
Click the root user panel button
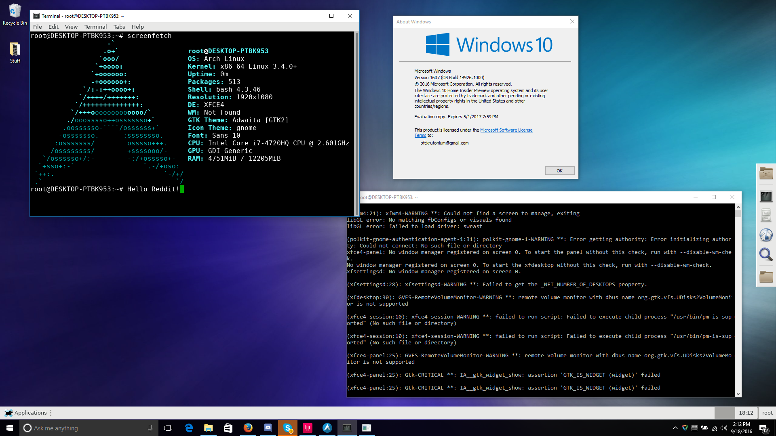(767, 413)
